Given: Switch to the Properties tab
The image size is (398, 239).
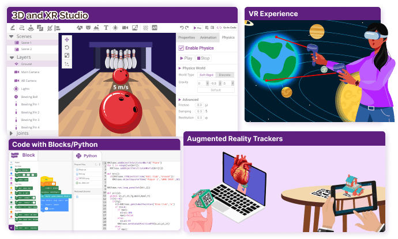Looking at the screenshot, I should click(x=186, y=37).
